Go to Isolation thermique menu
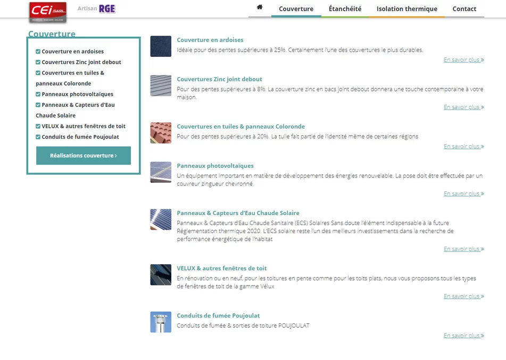 407,9
